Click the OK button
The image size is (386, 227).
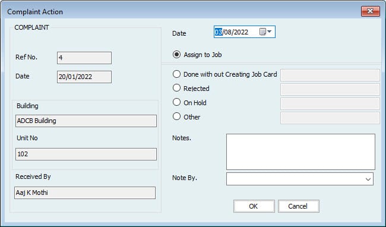[x=254, y=206]
